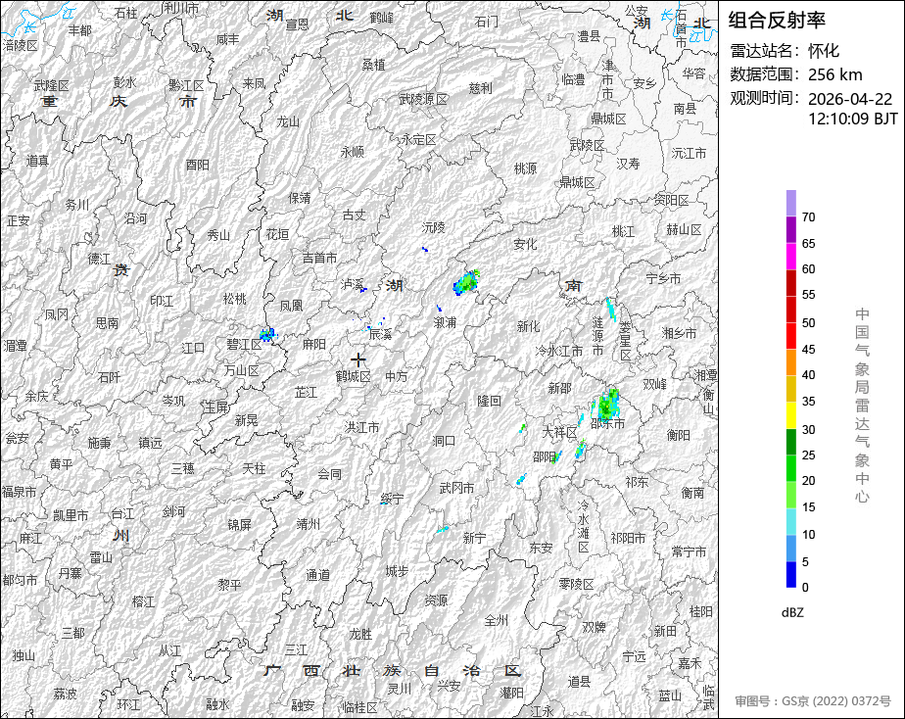Click the radar station name 怀化
This screenshot has width=905, height=719.
[824, 51]
